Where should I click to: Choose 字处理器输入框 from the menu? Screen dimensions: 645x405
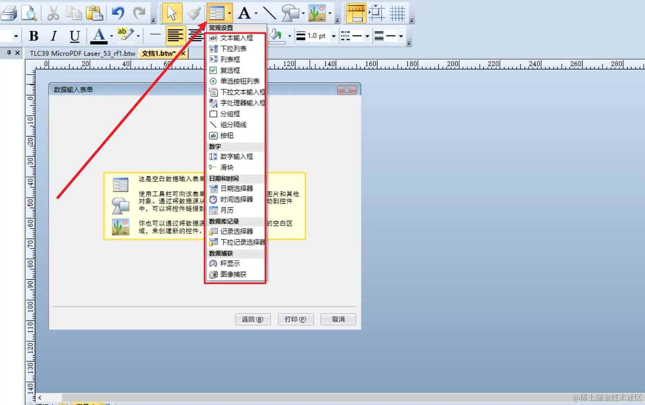[x=235, y=103]
